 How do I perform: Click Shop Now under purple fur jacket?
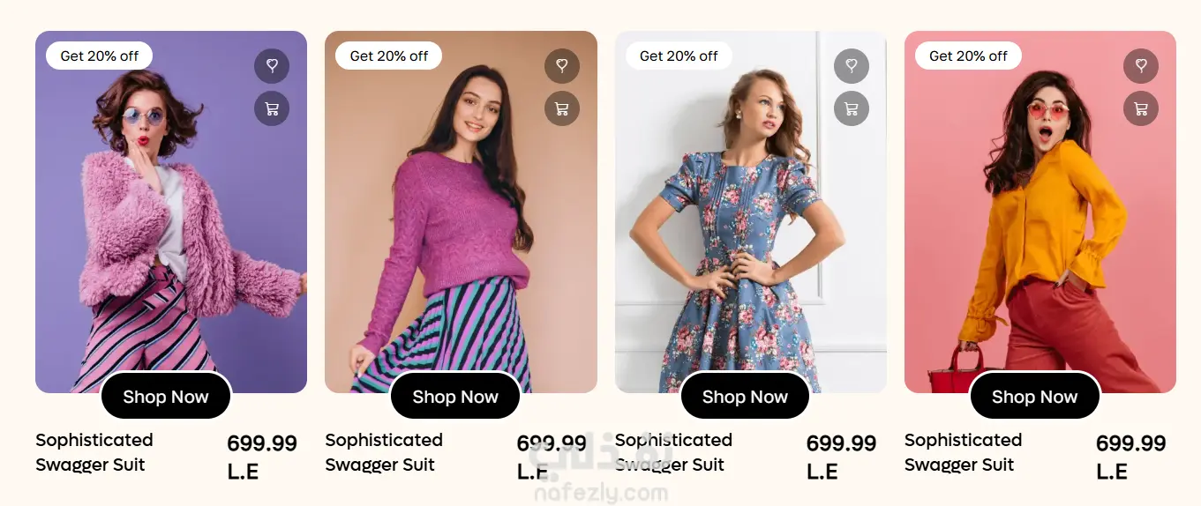pyautogui.click(x=166, y=397)
